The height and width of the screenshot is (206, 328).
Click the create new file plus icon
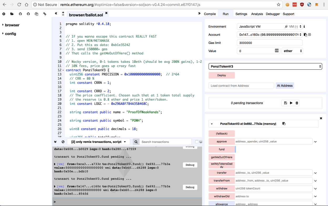pyautogui.click(x=4, y=14)
